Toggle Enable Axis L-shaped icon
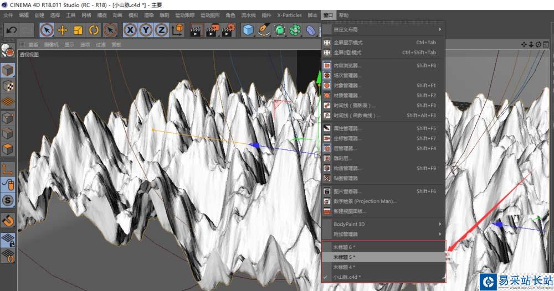This screenshot has height=291, width=554. [x=8, y=169]
